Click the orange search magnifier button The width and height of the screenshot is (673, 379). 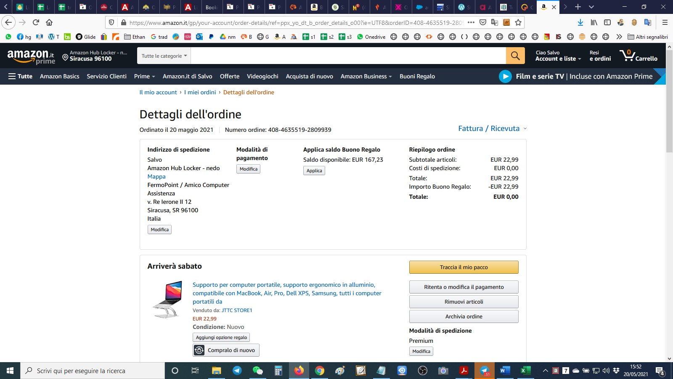(x=515, y=56)
